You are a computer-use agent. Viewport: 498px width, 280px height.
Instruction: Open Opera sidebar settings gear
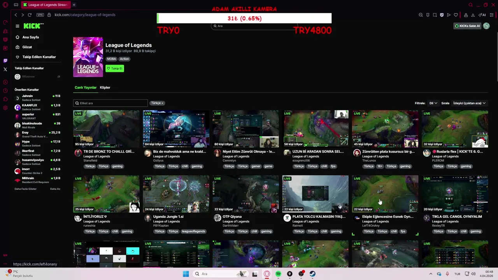coord(5,108)
